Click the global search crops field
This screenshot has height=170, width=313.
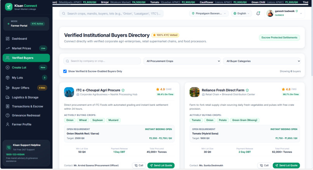tap(111, 14)
